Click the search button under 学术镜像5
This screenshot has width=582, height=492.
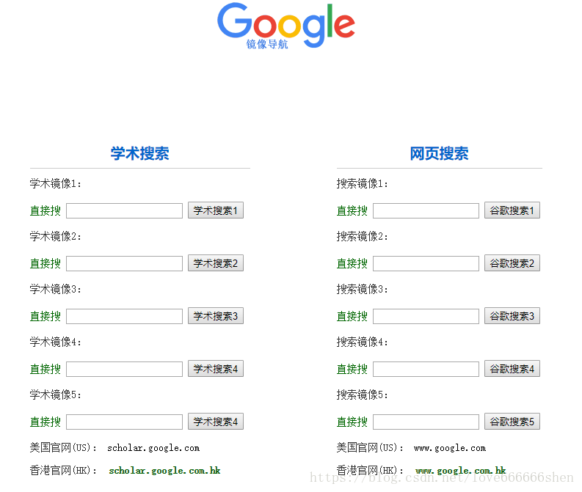[216, 422]
